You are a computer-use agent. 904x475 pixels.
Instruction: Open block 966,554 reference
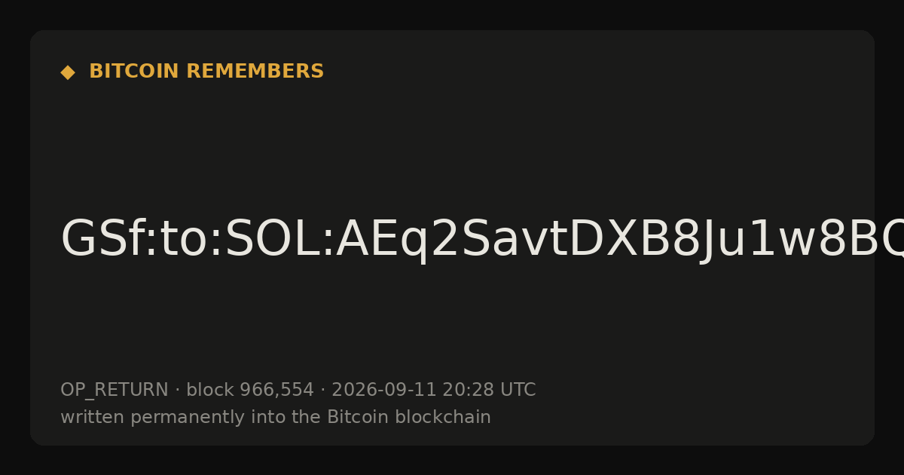click(250, 391)
